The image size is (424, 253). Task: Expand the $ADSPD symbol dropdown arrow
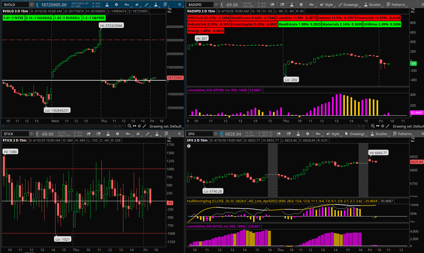point(216,5)
